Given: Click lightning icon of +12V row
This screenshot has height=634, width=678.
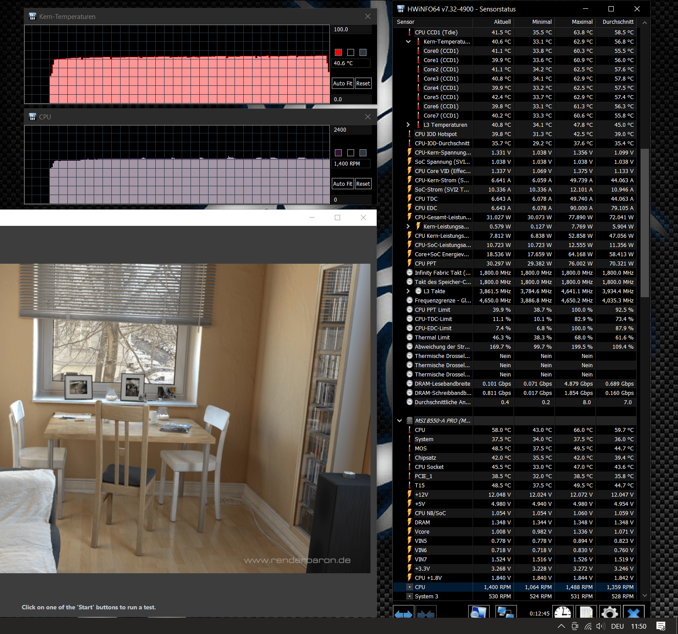Looking at the screenshot, I should 410,494.
